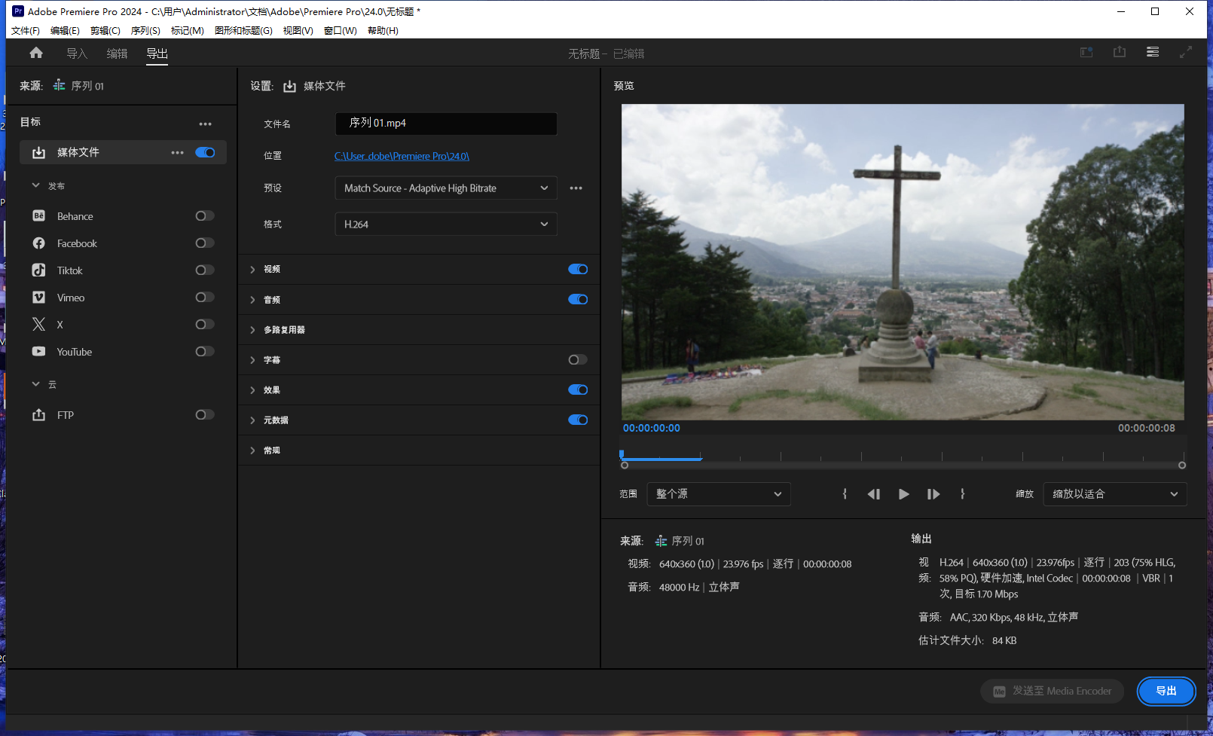Disable the 效果 export toggle

[577, 389]
